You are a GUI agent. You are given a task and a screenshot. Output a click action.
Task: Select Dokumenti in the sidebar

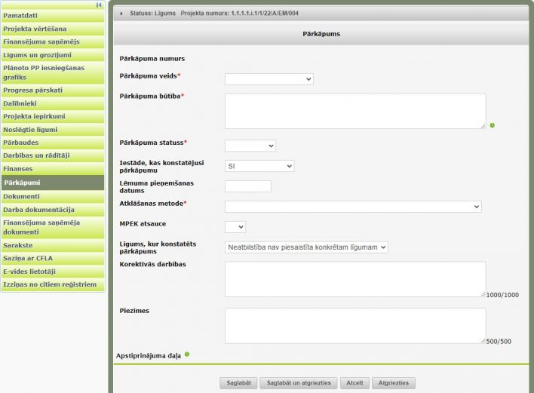53,196
